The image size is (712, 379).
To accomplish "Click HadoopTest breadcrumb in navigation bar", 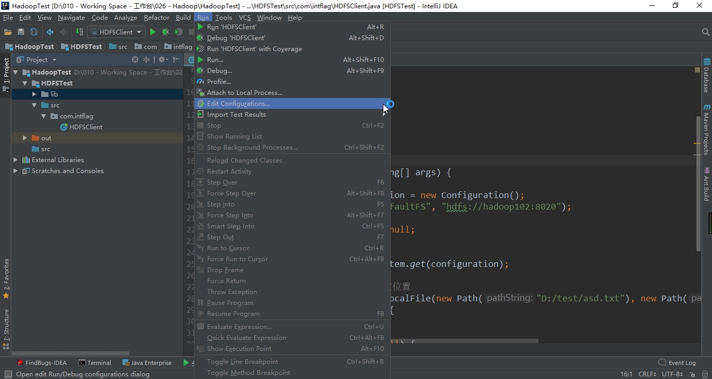I will 29,46.
